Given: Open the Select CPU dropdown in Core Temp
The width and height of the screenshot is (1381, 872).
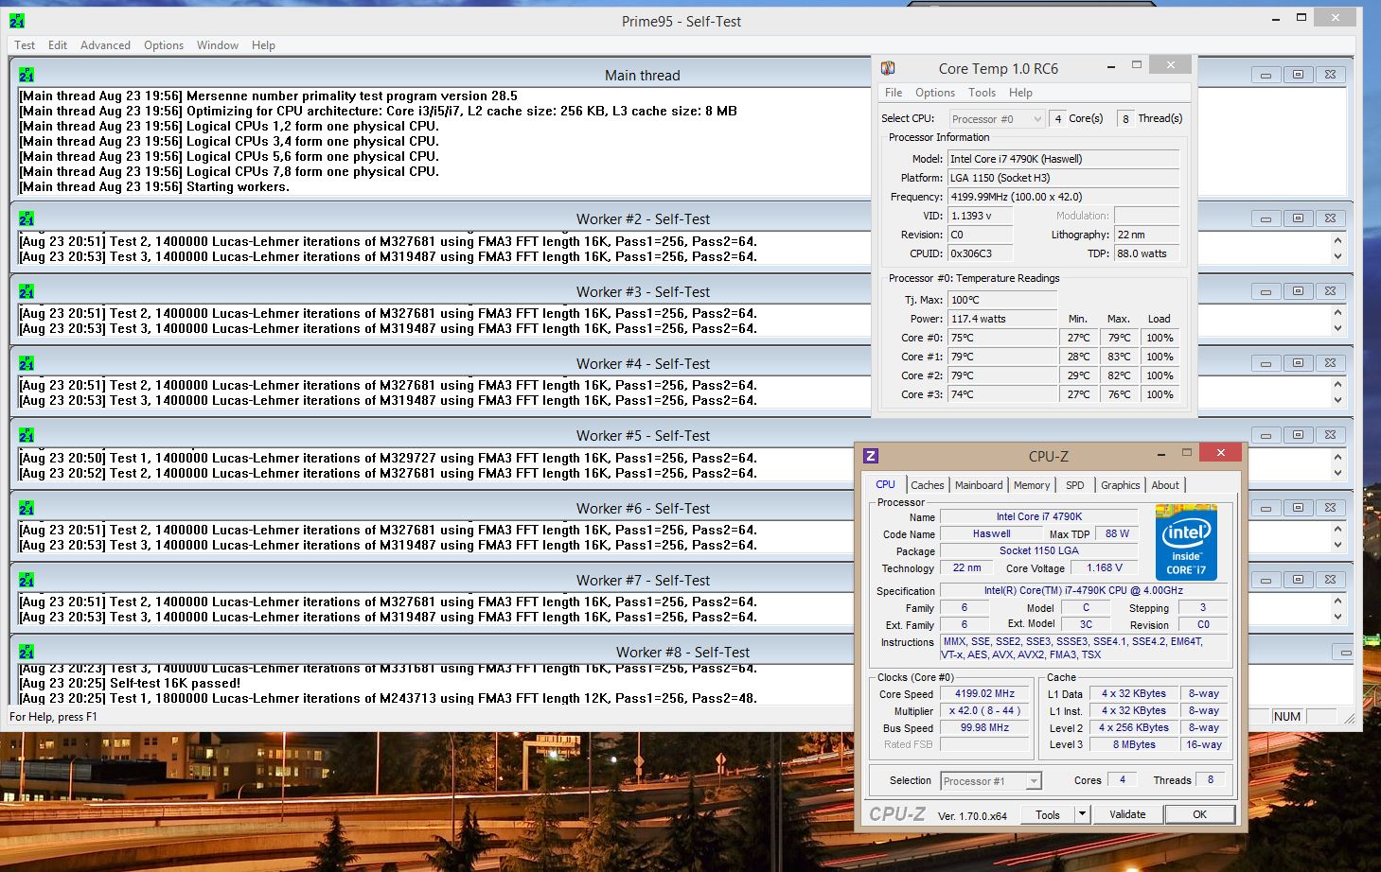Looking at the screenshot, I should [997, 119].
